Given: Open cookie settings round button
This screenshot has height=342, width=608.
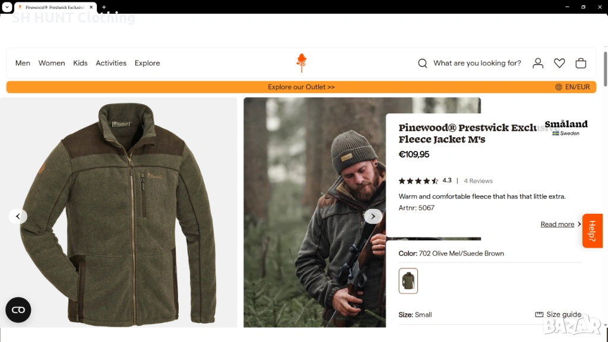Looking at the screenshot, I should coord(18,310).
